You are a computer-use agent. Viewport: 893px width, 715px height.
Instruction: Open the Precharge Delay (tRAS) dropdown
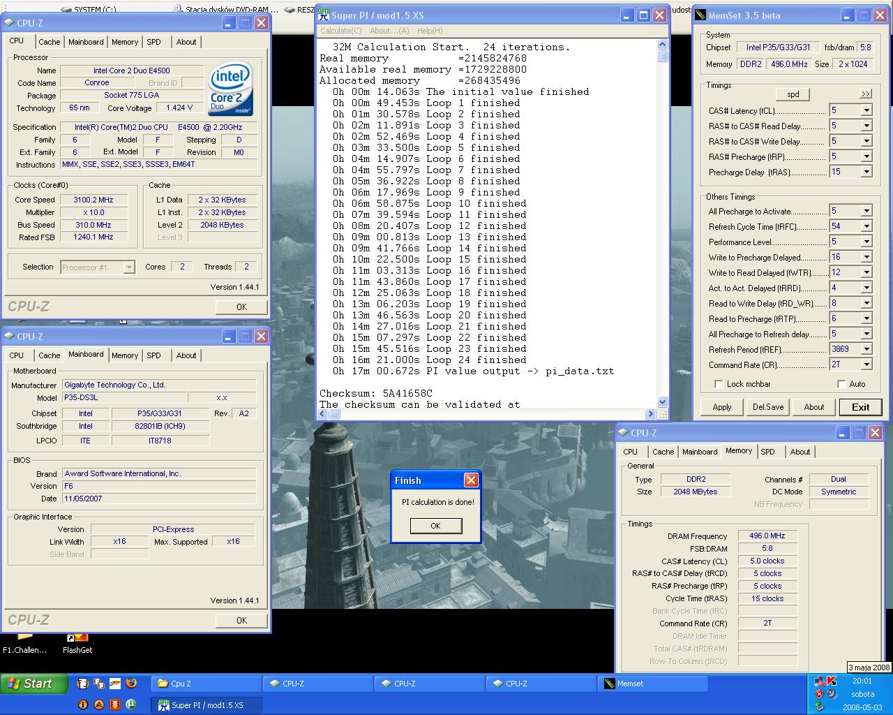866,172
